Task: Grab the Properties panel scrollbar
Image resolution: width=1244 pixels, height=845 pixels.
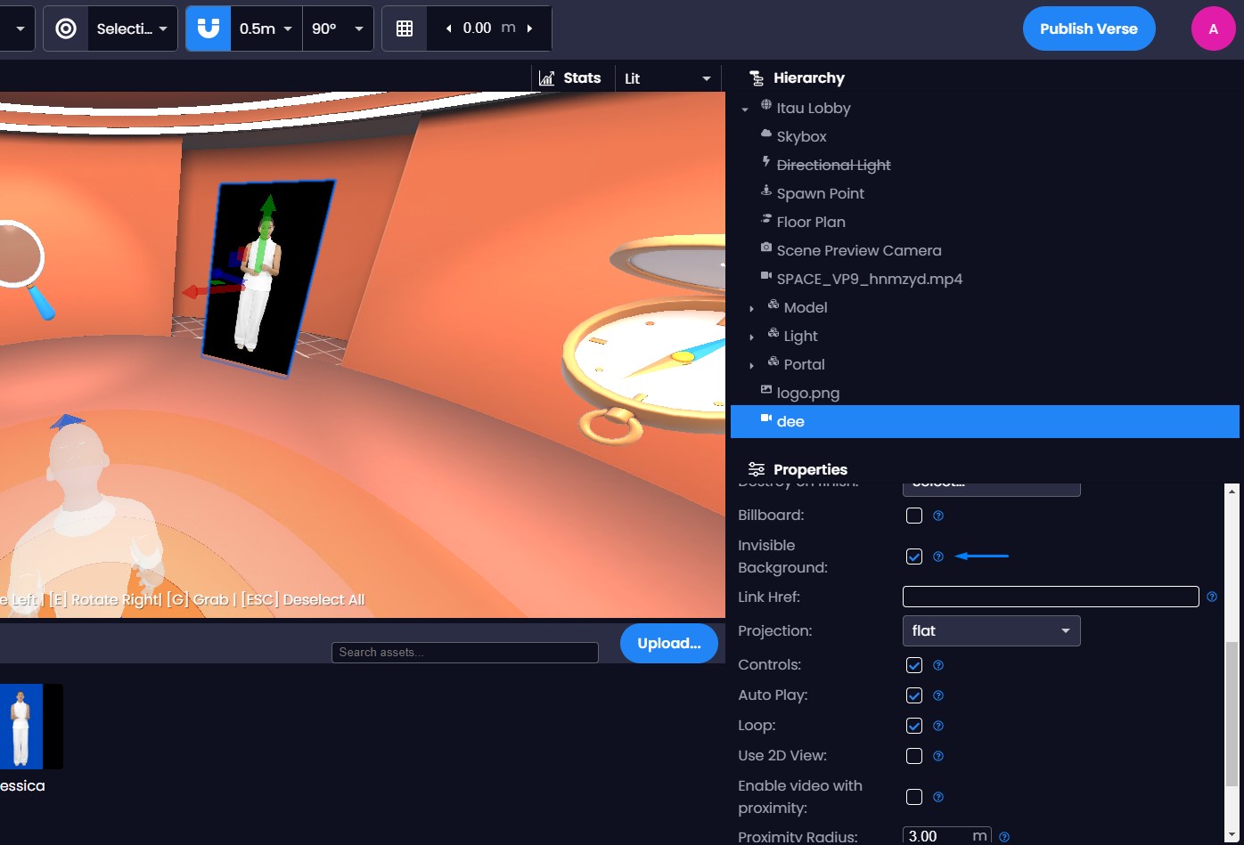Action: click(1232, 714)
